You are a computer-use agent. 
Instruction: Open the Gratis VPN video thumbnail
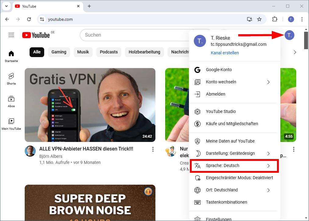click(x=90, y=105)
